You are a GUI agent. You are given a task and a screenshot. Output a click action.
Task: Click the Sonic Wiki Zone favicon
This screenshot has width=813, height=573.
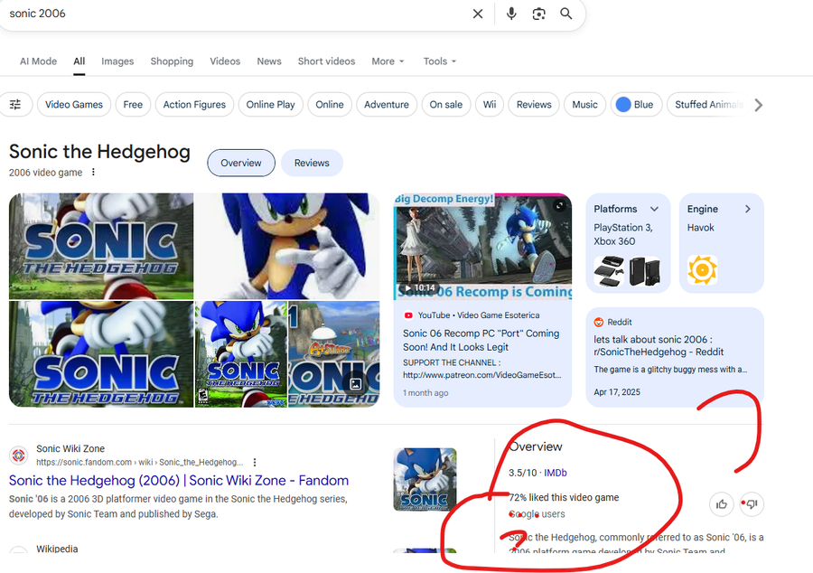[19, 456]
